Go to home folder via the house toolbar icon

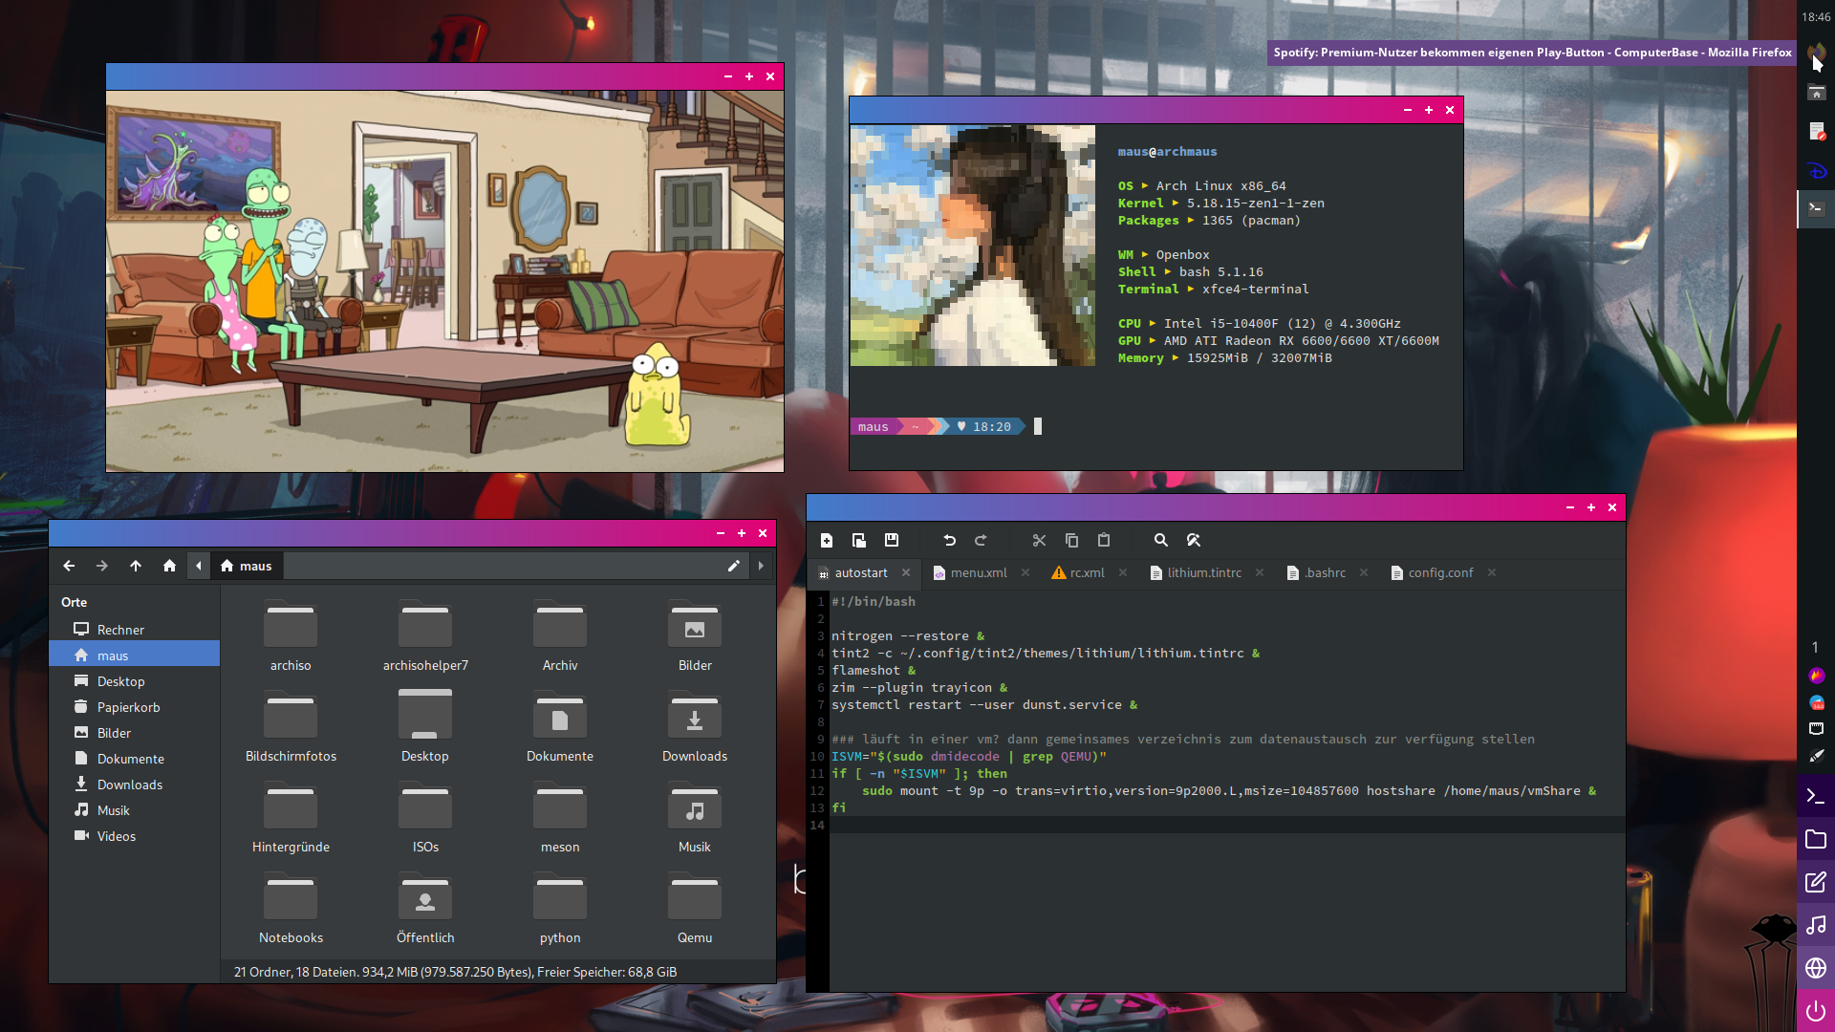tap(169, 566)
